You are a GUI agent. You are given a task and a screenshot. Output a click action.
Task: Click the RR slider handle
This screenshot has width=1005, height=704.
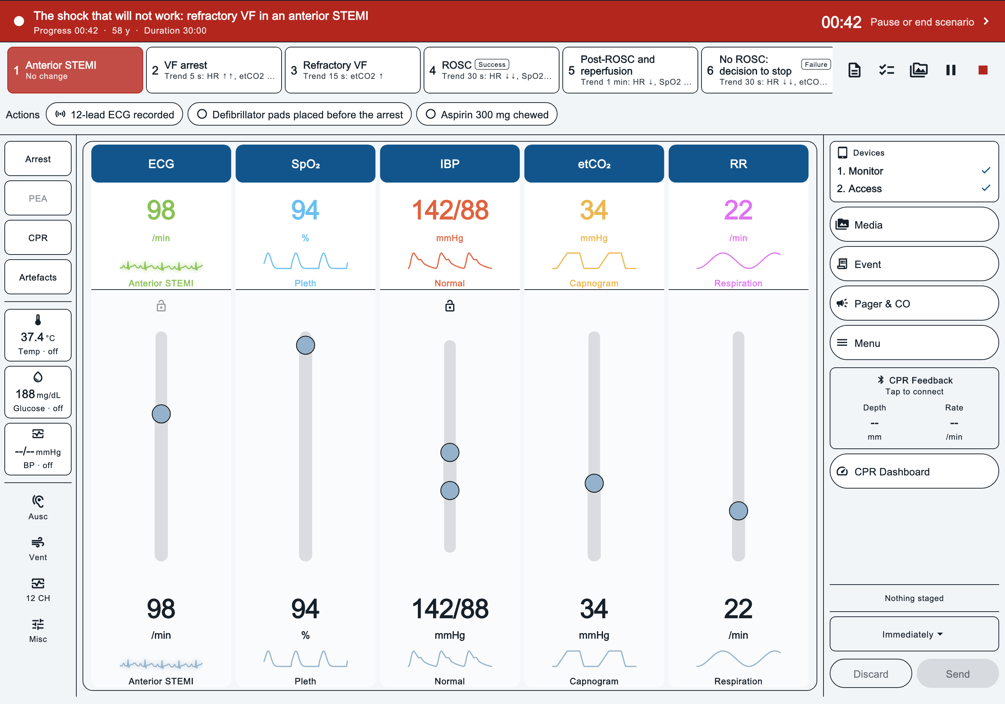click(x=738, y=510)
